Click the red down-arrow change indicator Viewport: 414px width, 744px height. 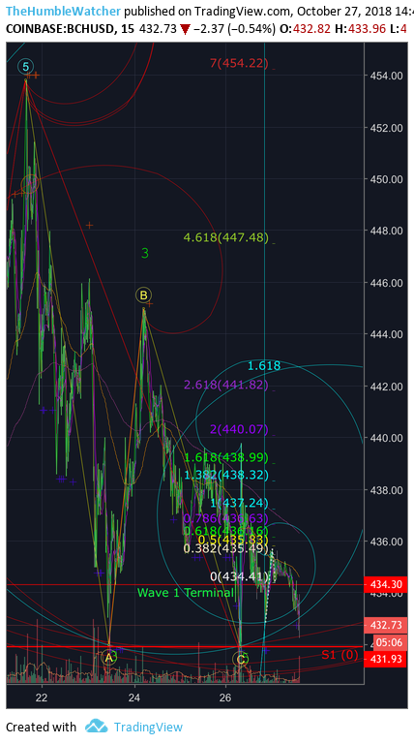click(x=185, y=30)
